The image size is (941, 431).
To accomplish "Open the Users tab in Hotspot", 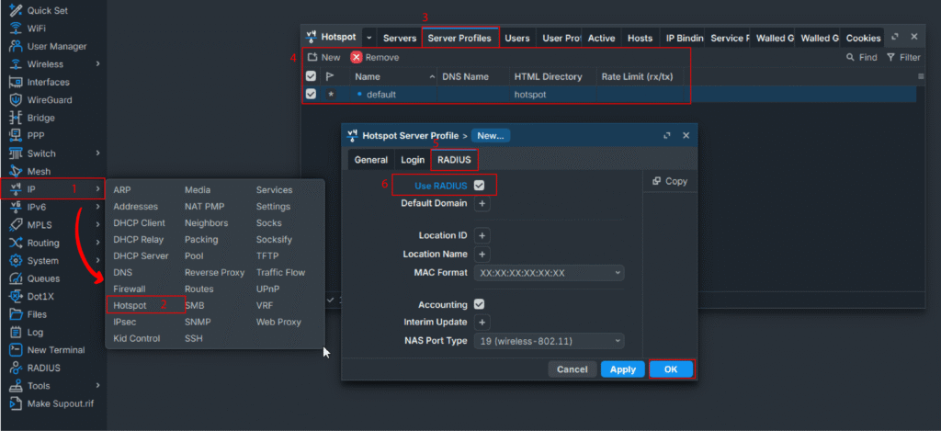I will (517, 38).
